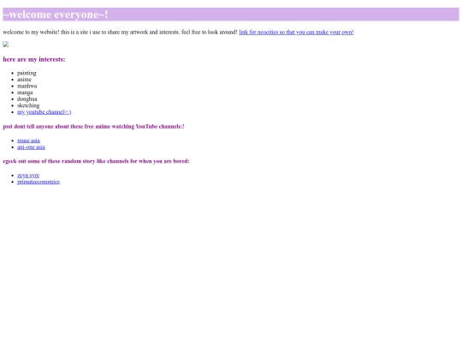Select the 'painting' list item
The image size is (462, 347).
pyautogui.click(x=27, y=73)
